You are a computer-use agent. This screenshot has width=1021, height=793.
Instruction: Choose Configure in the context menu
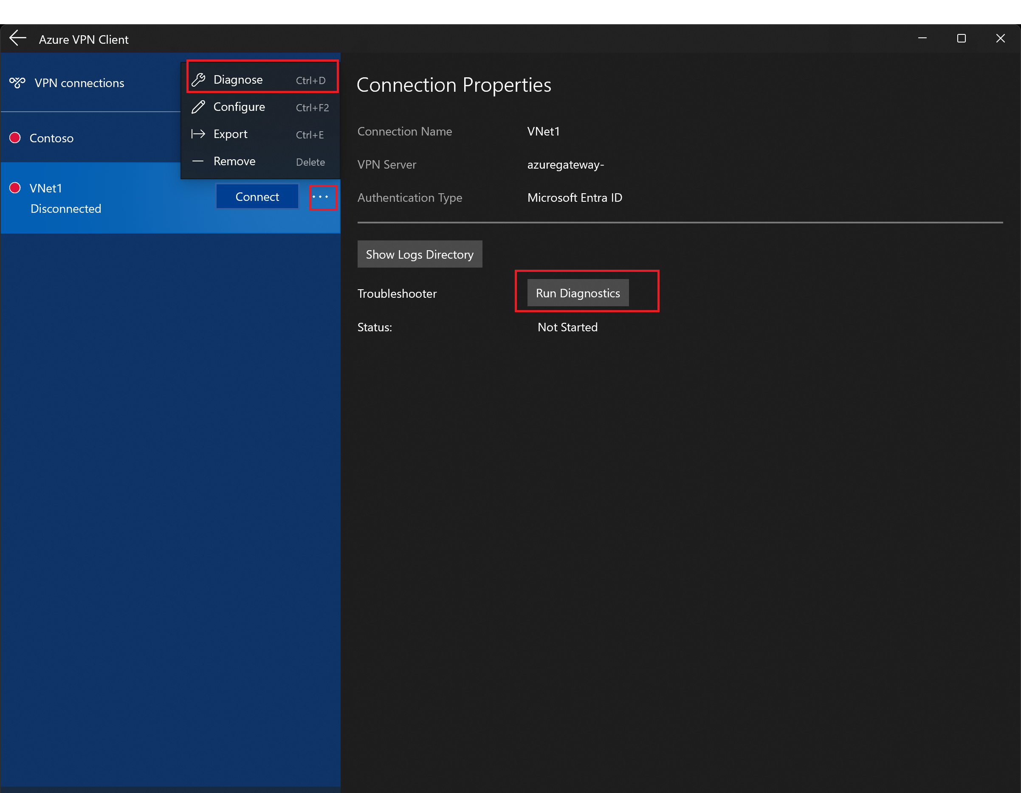(240, 107)
